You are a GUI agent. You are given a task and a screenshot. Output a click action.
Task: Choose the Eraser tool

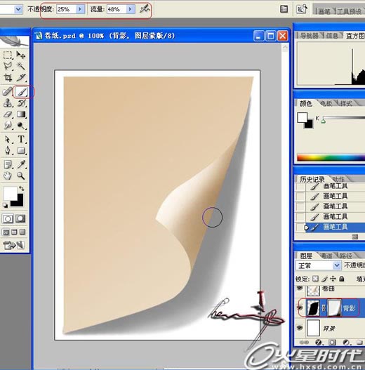(8, 114)
